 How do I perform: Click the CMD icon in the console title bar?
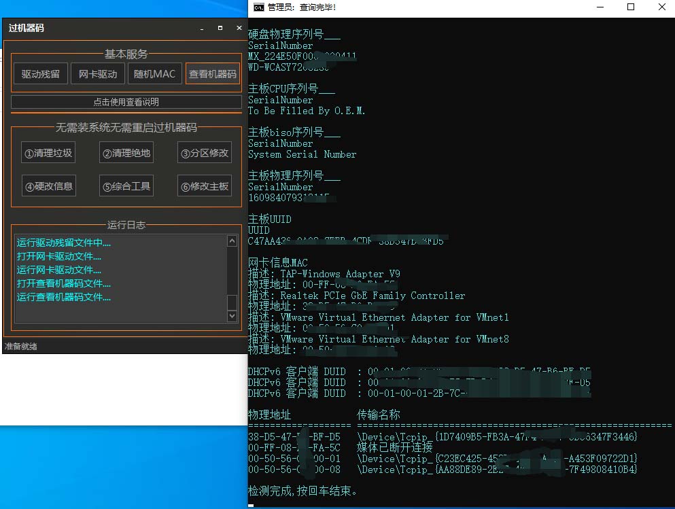coord(258,7)
